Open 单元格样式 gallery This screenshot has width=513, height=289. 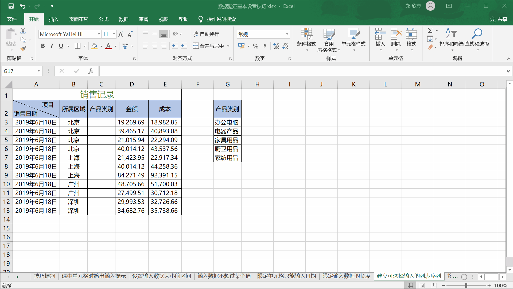tap(353, 39)
